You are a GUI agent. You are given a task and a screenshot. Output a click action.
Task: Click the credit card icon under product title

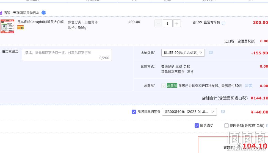pos(21,27)
